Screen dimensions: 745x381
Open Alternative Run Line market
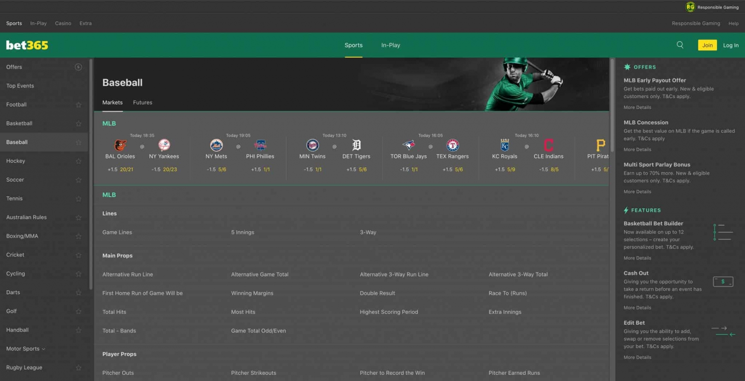[128, 274]
